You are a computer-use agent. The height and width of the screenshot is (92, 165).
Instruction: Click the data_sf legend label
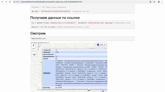[103, 45]
